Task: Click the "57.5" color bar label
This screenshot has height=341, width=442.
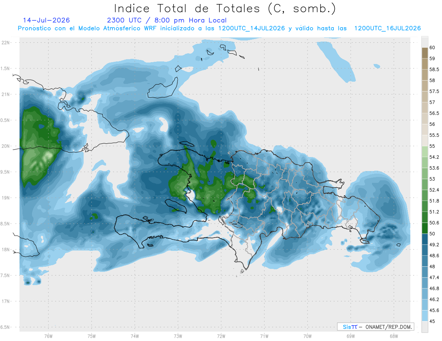Action: pyautogui.click(x=434, y=91)
